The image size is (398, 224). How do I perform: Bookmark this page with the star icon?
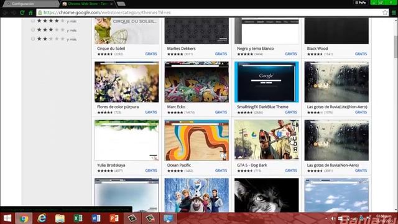tap(385, 12)
